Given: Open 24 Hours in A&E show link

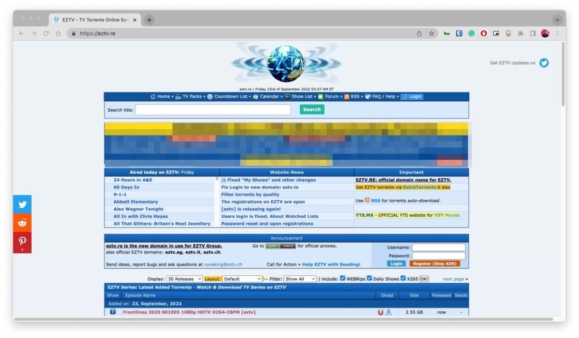Looking at the screenshot, I should coord(132,180).
